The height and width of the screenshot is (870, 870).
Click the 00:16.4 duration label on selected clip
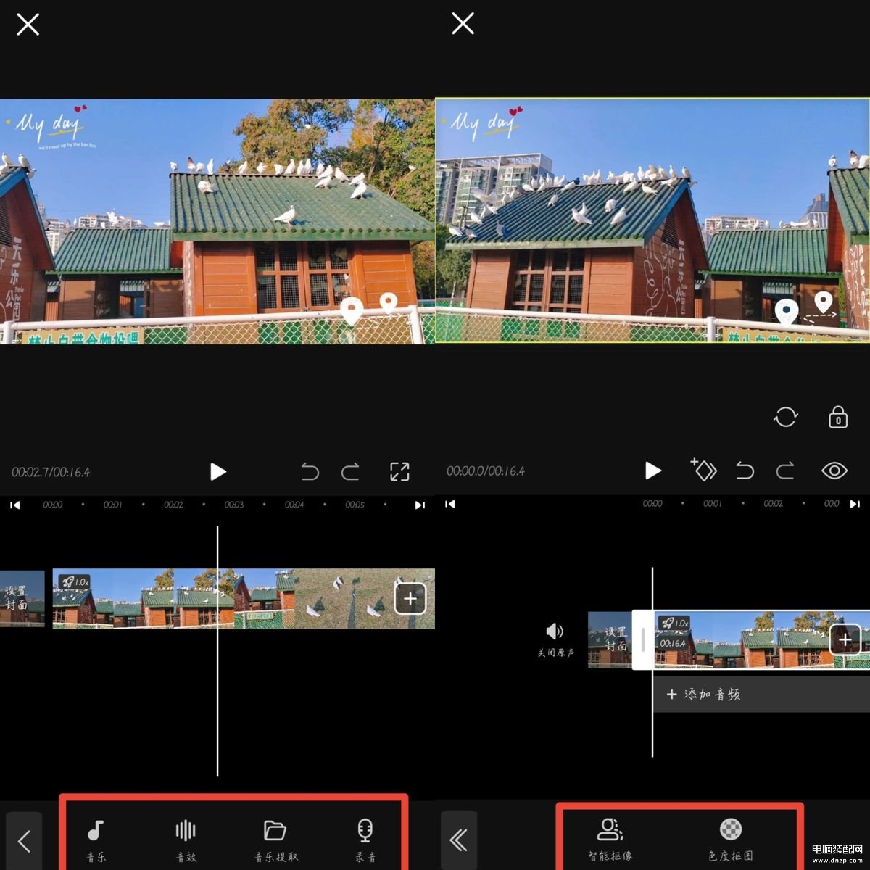(x=673, y=643)
